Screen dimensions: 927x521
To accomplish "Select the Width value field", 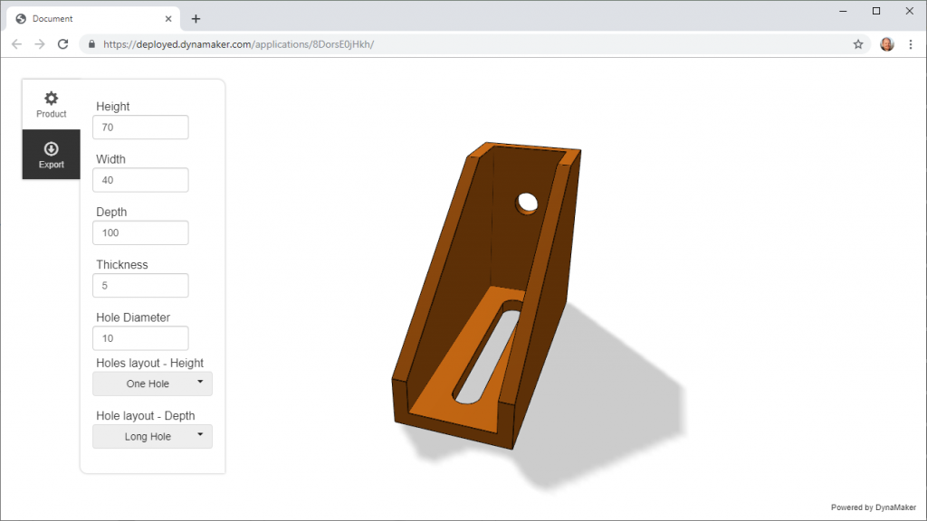I will click(x=140, y=179).
